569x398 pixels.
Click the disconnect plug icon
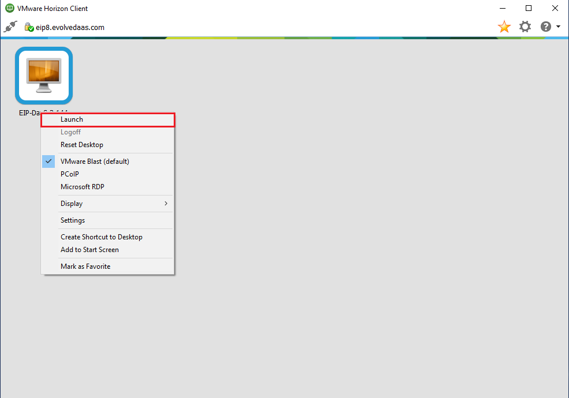10,27
